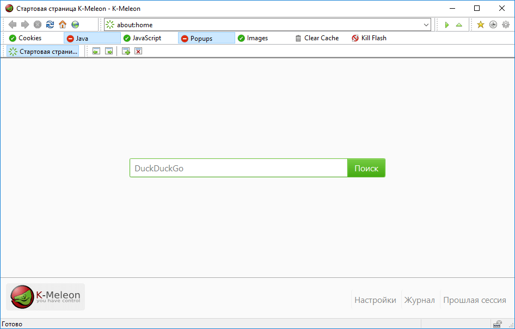Click the green Поиск search button
The image size is (515, 329).
pyautogui.click(x=366, y=168)
